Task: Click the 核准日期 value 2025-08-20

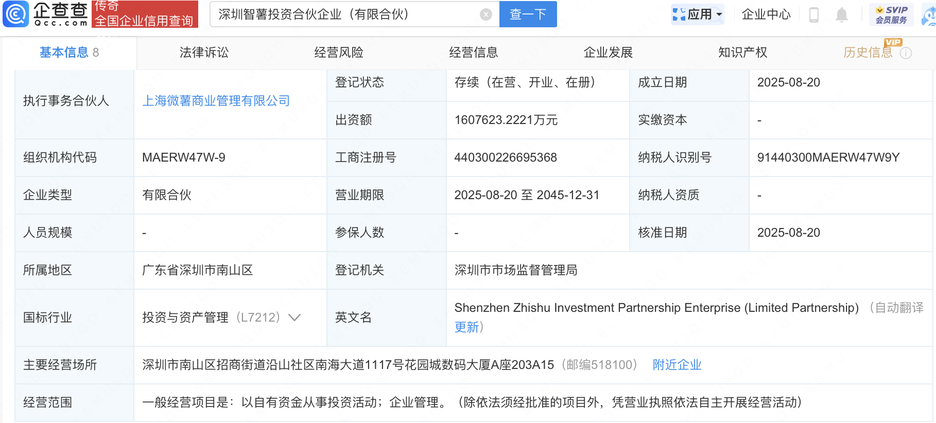Action: pyautogui.click(x=789, y=233)
